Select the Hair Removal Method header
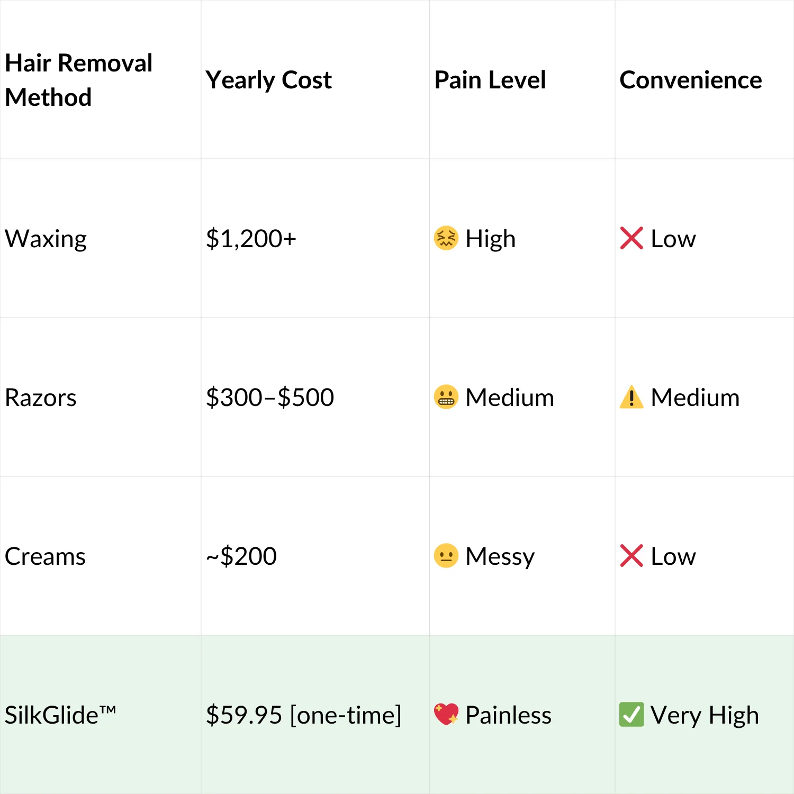 (x=78, y=80)
